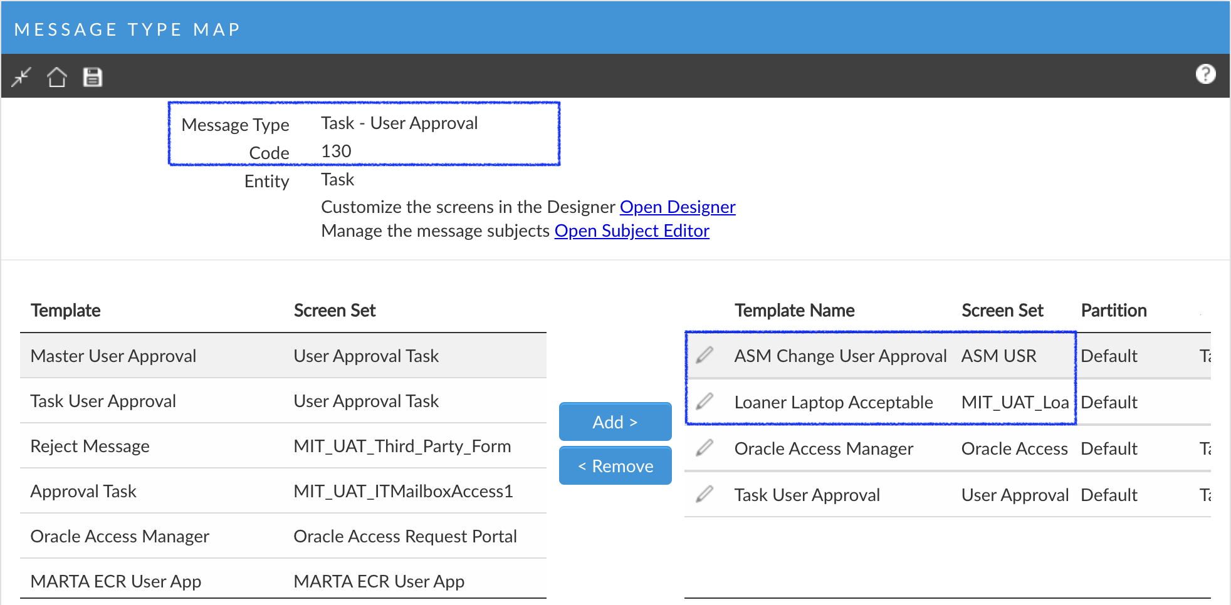Viewport: 1231px width, 605px height.
Task: Click the Template column header
Action: [66, 311]
